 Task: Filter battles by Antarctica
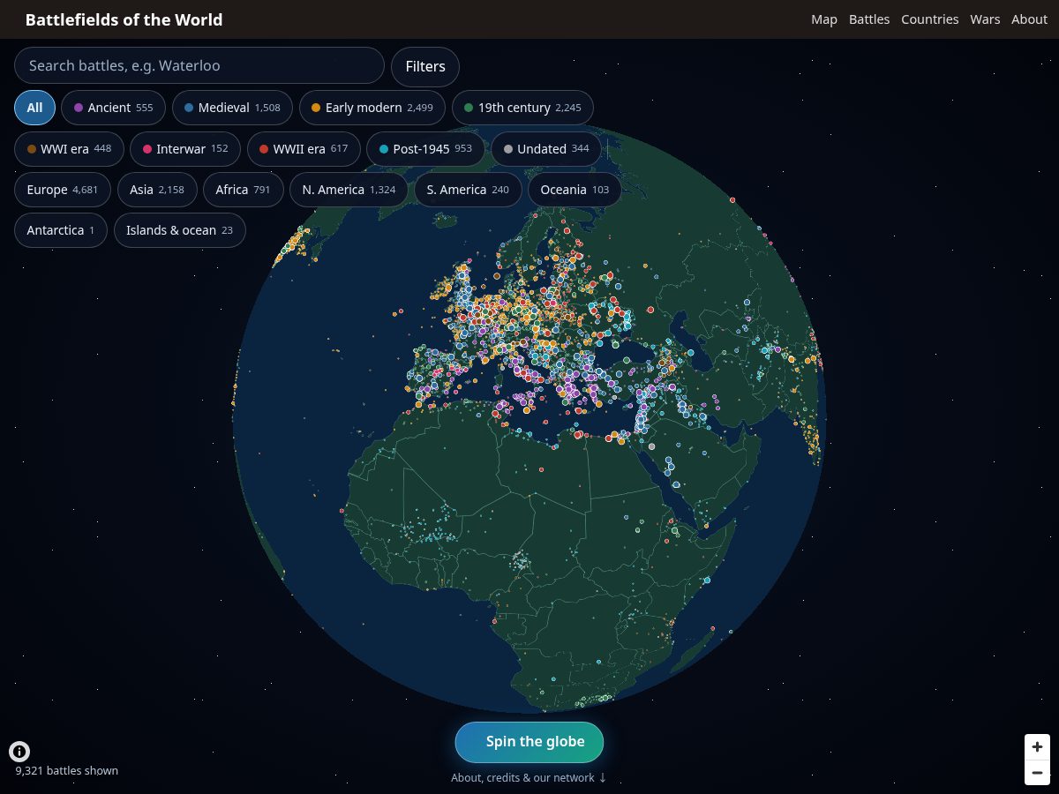coord(61,230)
